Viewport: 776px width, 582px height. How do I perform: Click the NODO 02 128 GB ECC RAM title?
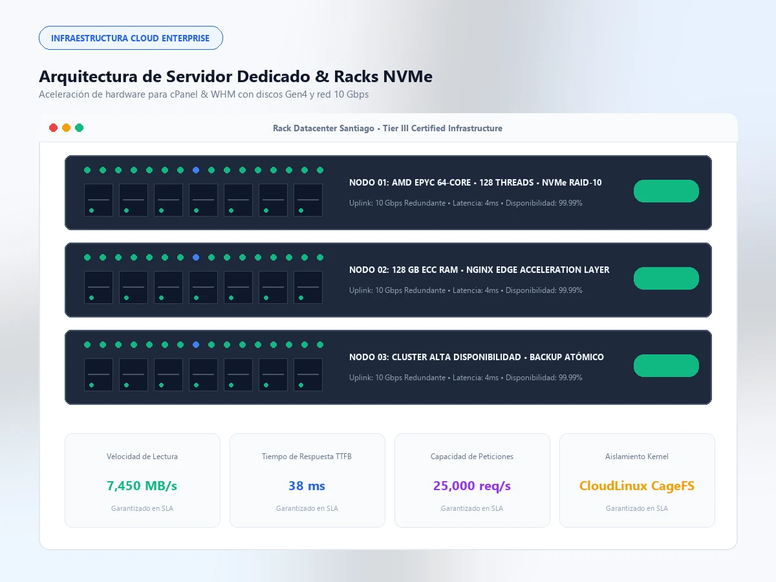pyautogui.click(x=479, y=270)
